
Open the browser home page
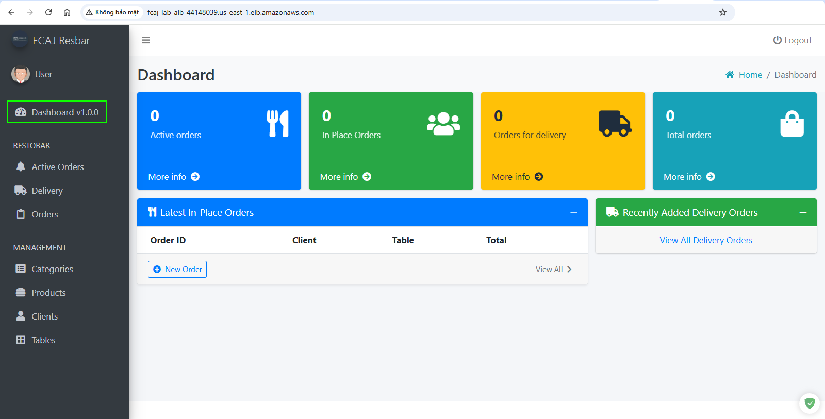coord(67,12)
